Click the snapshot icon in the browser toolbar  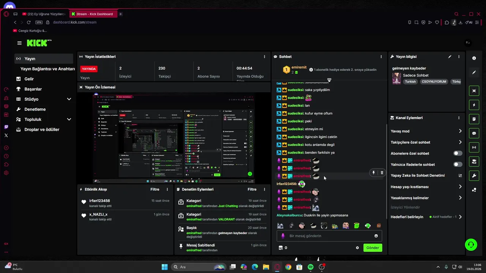[x=417, y=22]
